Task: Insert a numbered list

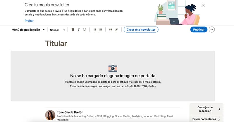Action: click(x=95, y=30)
